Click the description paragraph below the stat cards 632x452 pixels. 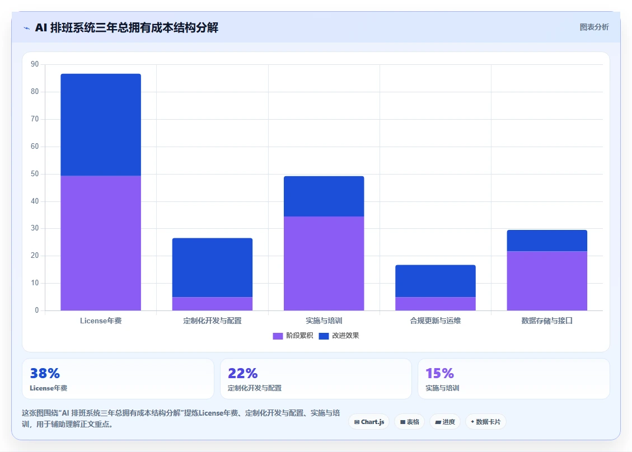(x=181, y=418)
